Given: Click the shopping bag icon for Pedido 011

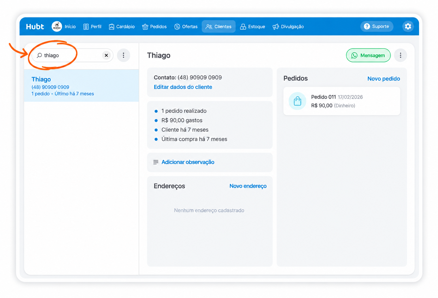Looking at the screenshot, I should [297, 101].
